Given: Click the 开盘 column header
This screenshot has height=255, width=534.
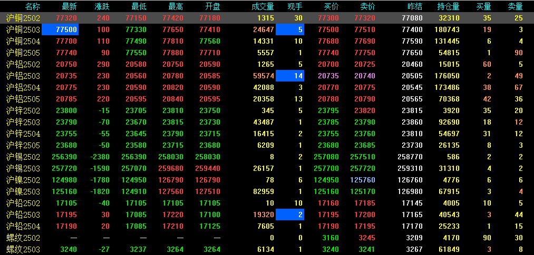Looking at the screenshot, I should click(213, 6).
